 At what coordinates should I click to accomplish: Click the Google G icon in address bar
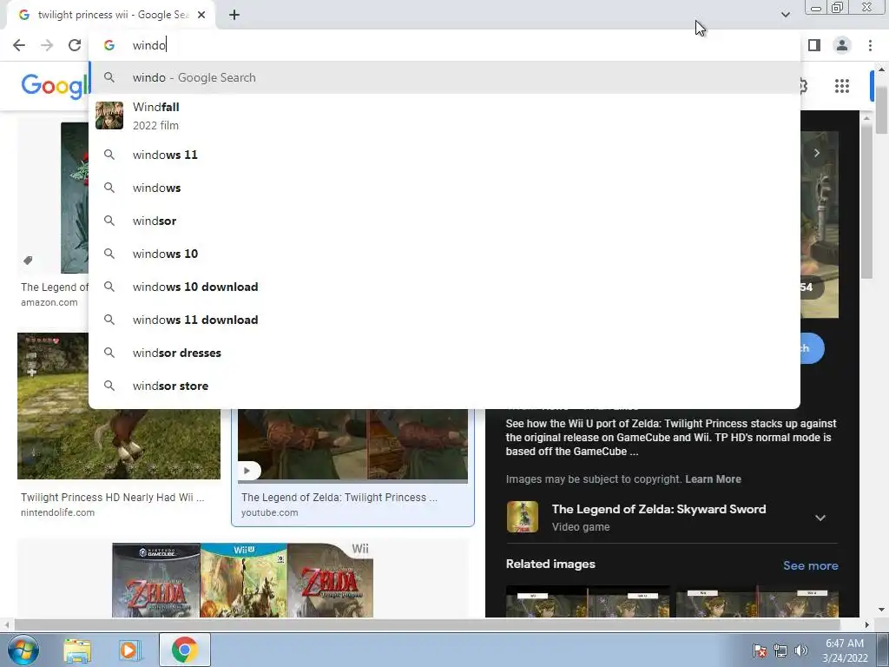109,45
